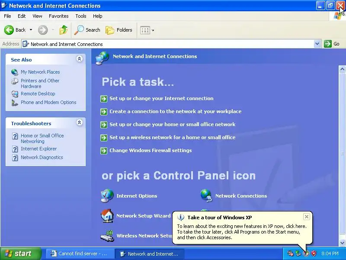
Task: Open the Internet Options icon
Action: tap(107, 196)
